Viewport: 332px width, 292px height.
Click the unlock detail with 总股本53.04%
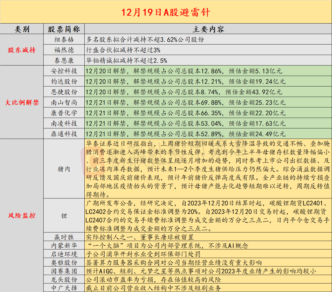pyautogui.click(x=185, y=123)
